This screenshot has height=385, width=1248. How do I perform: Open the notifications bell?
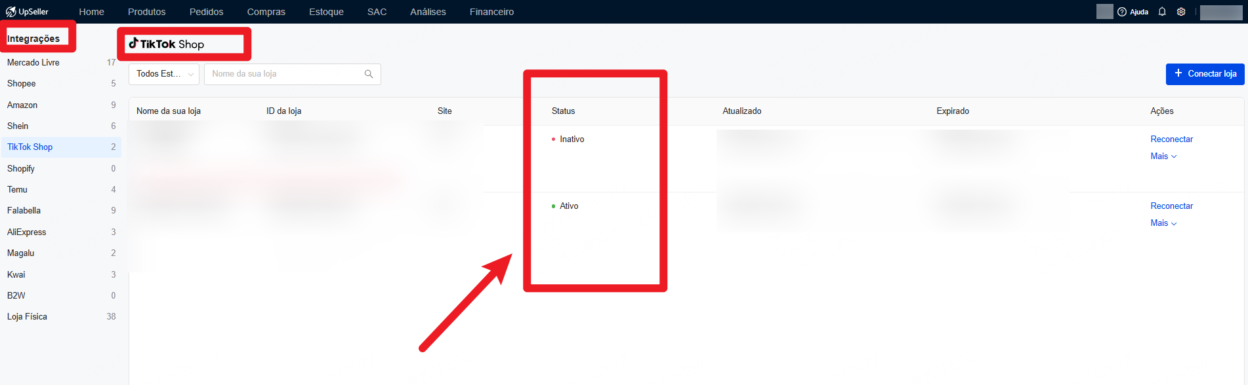point(1162,12)
